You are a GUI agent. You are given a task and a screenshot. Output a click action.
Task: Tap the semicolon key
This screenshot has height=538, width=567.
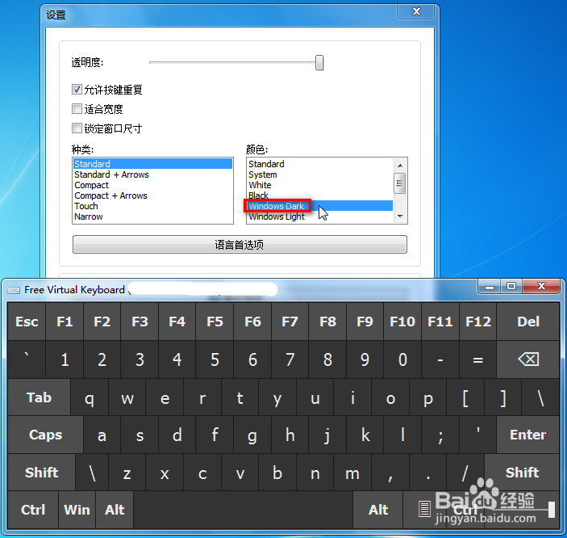(x=440, y=435)
